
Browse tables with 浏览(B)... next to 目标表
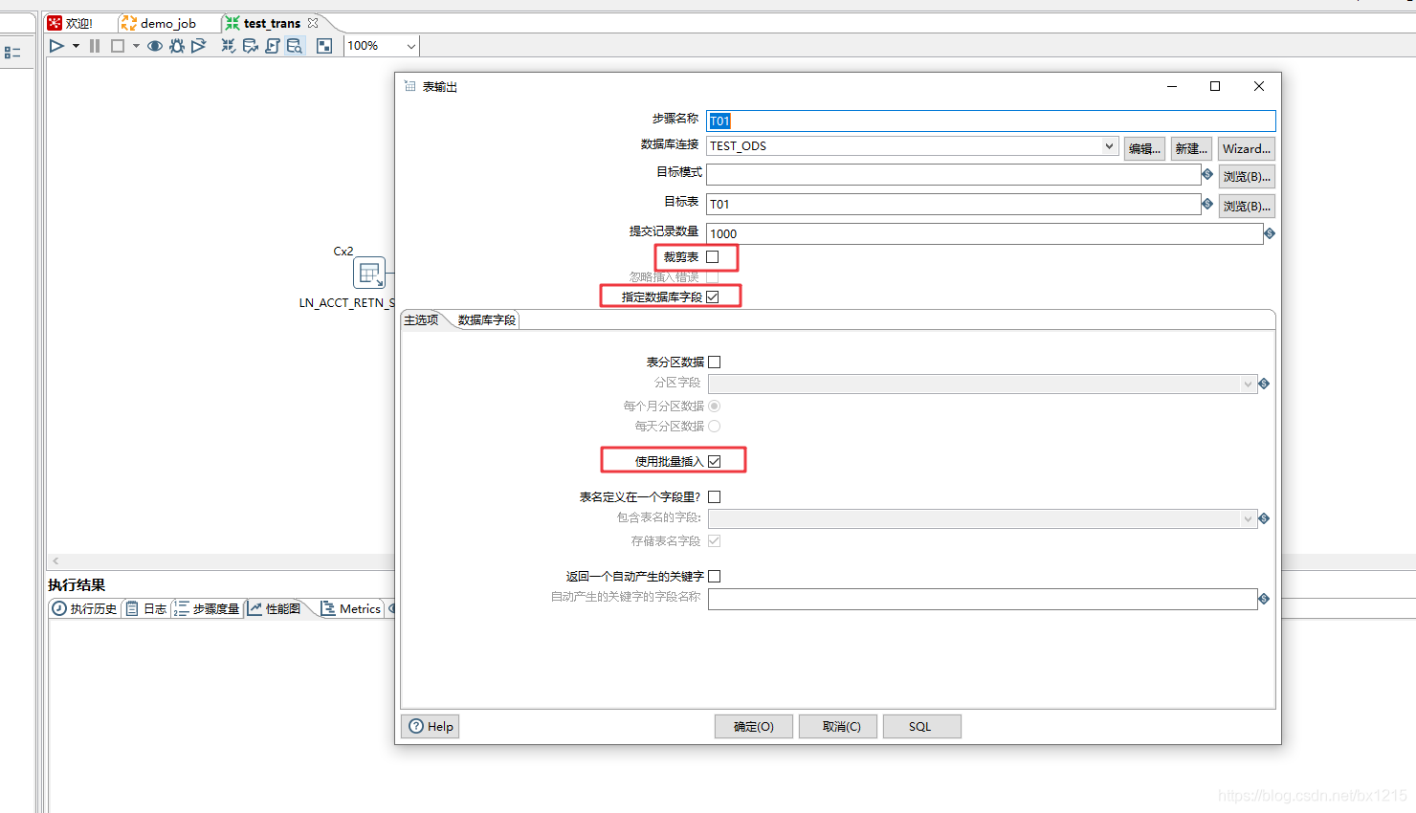[x=1247, y=206]
